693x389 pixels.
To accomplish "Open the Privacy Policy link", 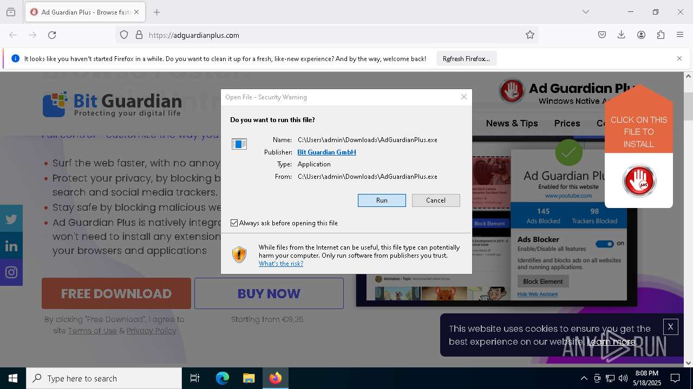I will pyautogui.click(x=152, y=331).
